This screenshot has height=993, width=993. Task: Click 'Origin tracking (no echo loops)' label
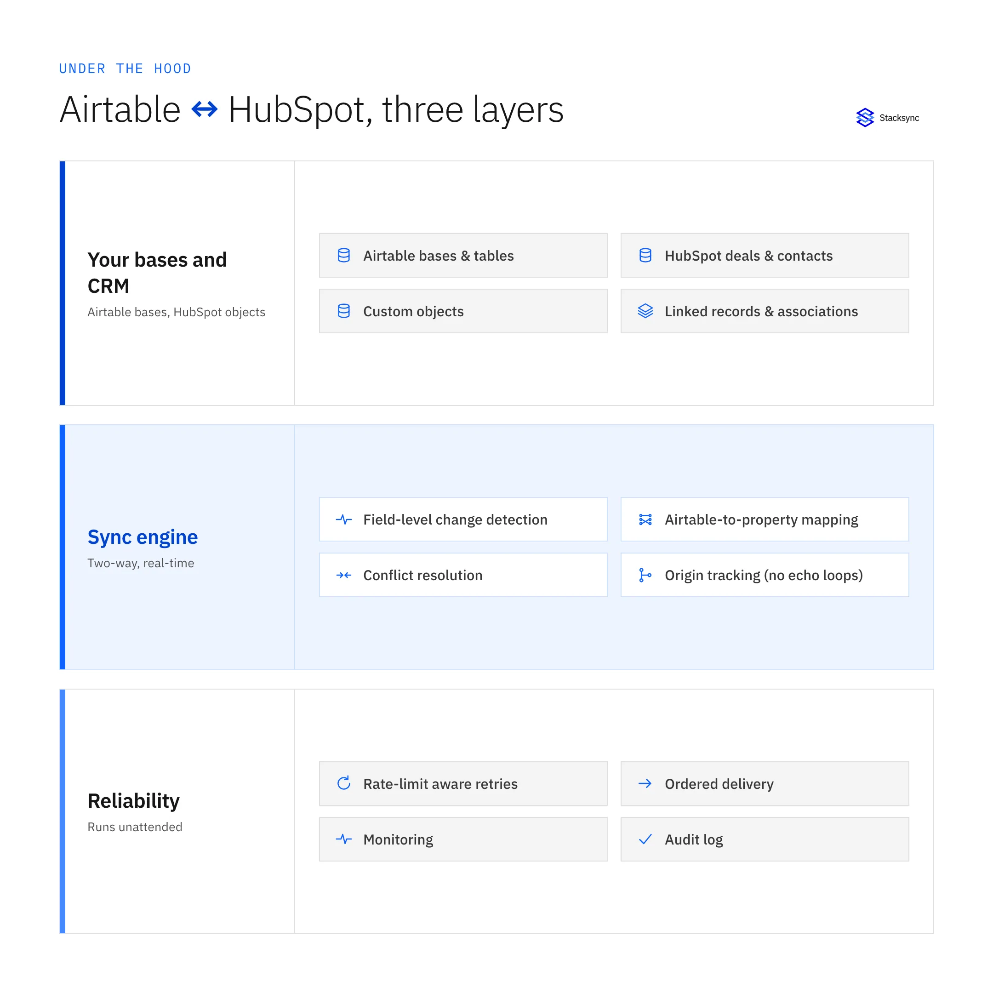(764, 576)
